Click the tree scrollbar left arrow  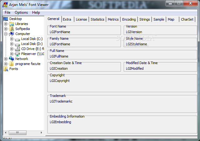[6, 133]
